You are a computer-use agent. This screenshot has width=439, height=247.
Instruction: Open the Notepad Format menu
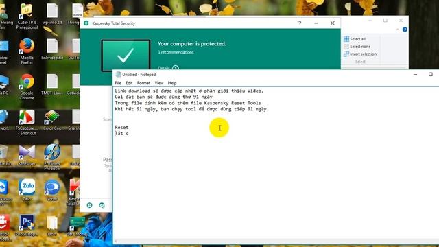143,83
